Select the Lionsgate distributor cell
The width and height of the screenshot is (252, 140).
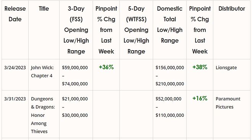226,68
